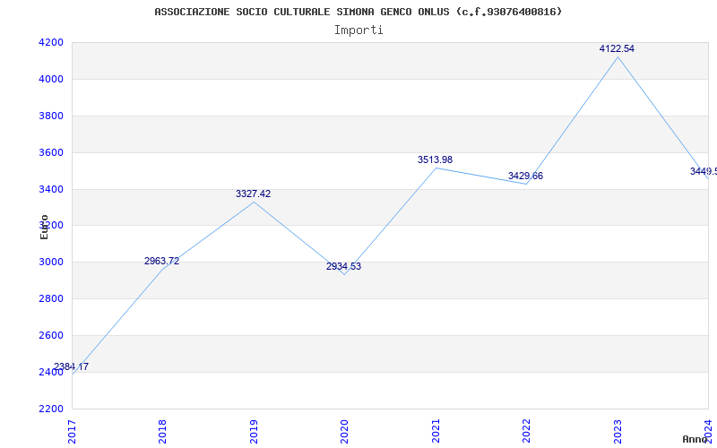Click the 2200 y-axis tick label
The image size is (717, 448).
click(x=51, y=409)
